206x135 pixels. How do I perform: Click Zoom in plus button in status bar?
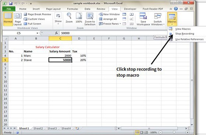click(188, 132)
